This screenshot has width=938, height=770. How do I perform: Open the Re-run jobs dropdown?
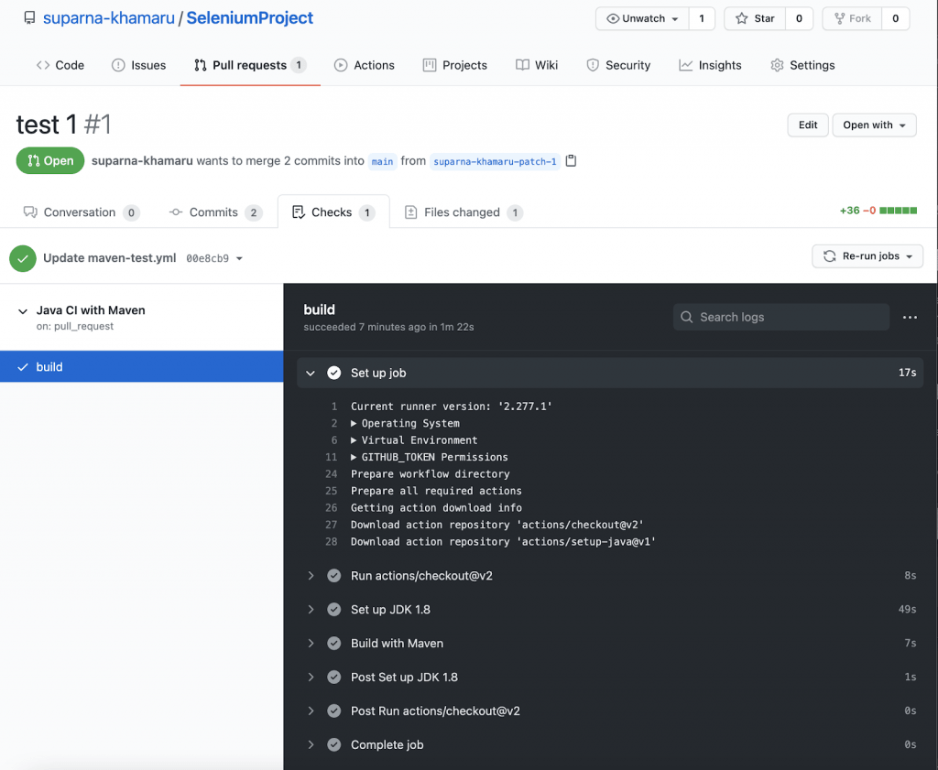pos(867,256)
